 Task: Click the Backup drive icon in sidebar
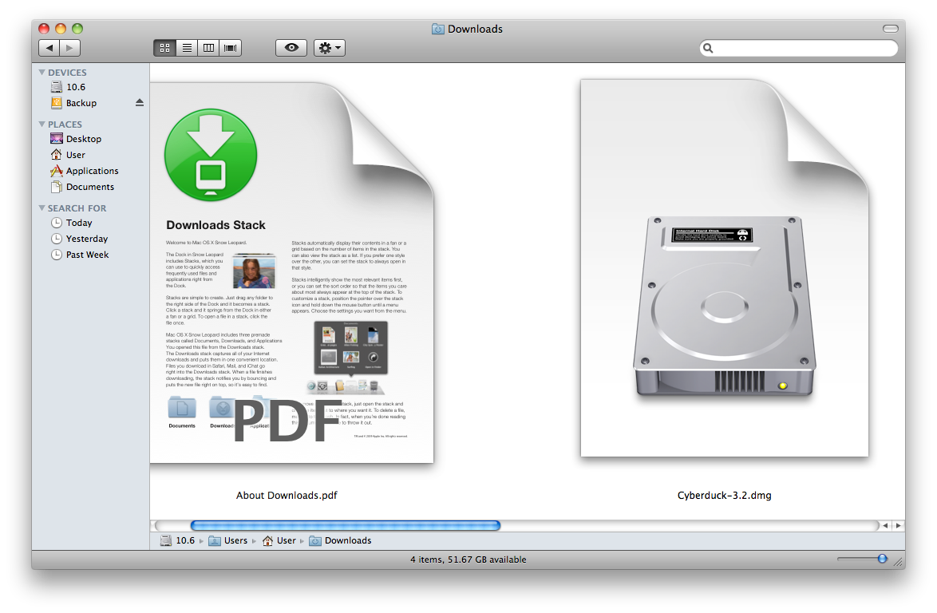[x=56, y=103]
